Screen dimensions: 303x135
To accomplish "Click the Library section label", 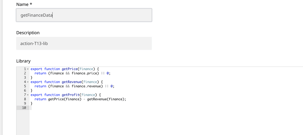I will coord(23,61).
